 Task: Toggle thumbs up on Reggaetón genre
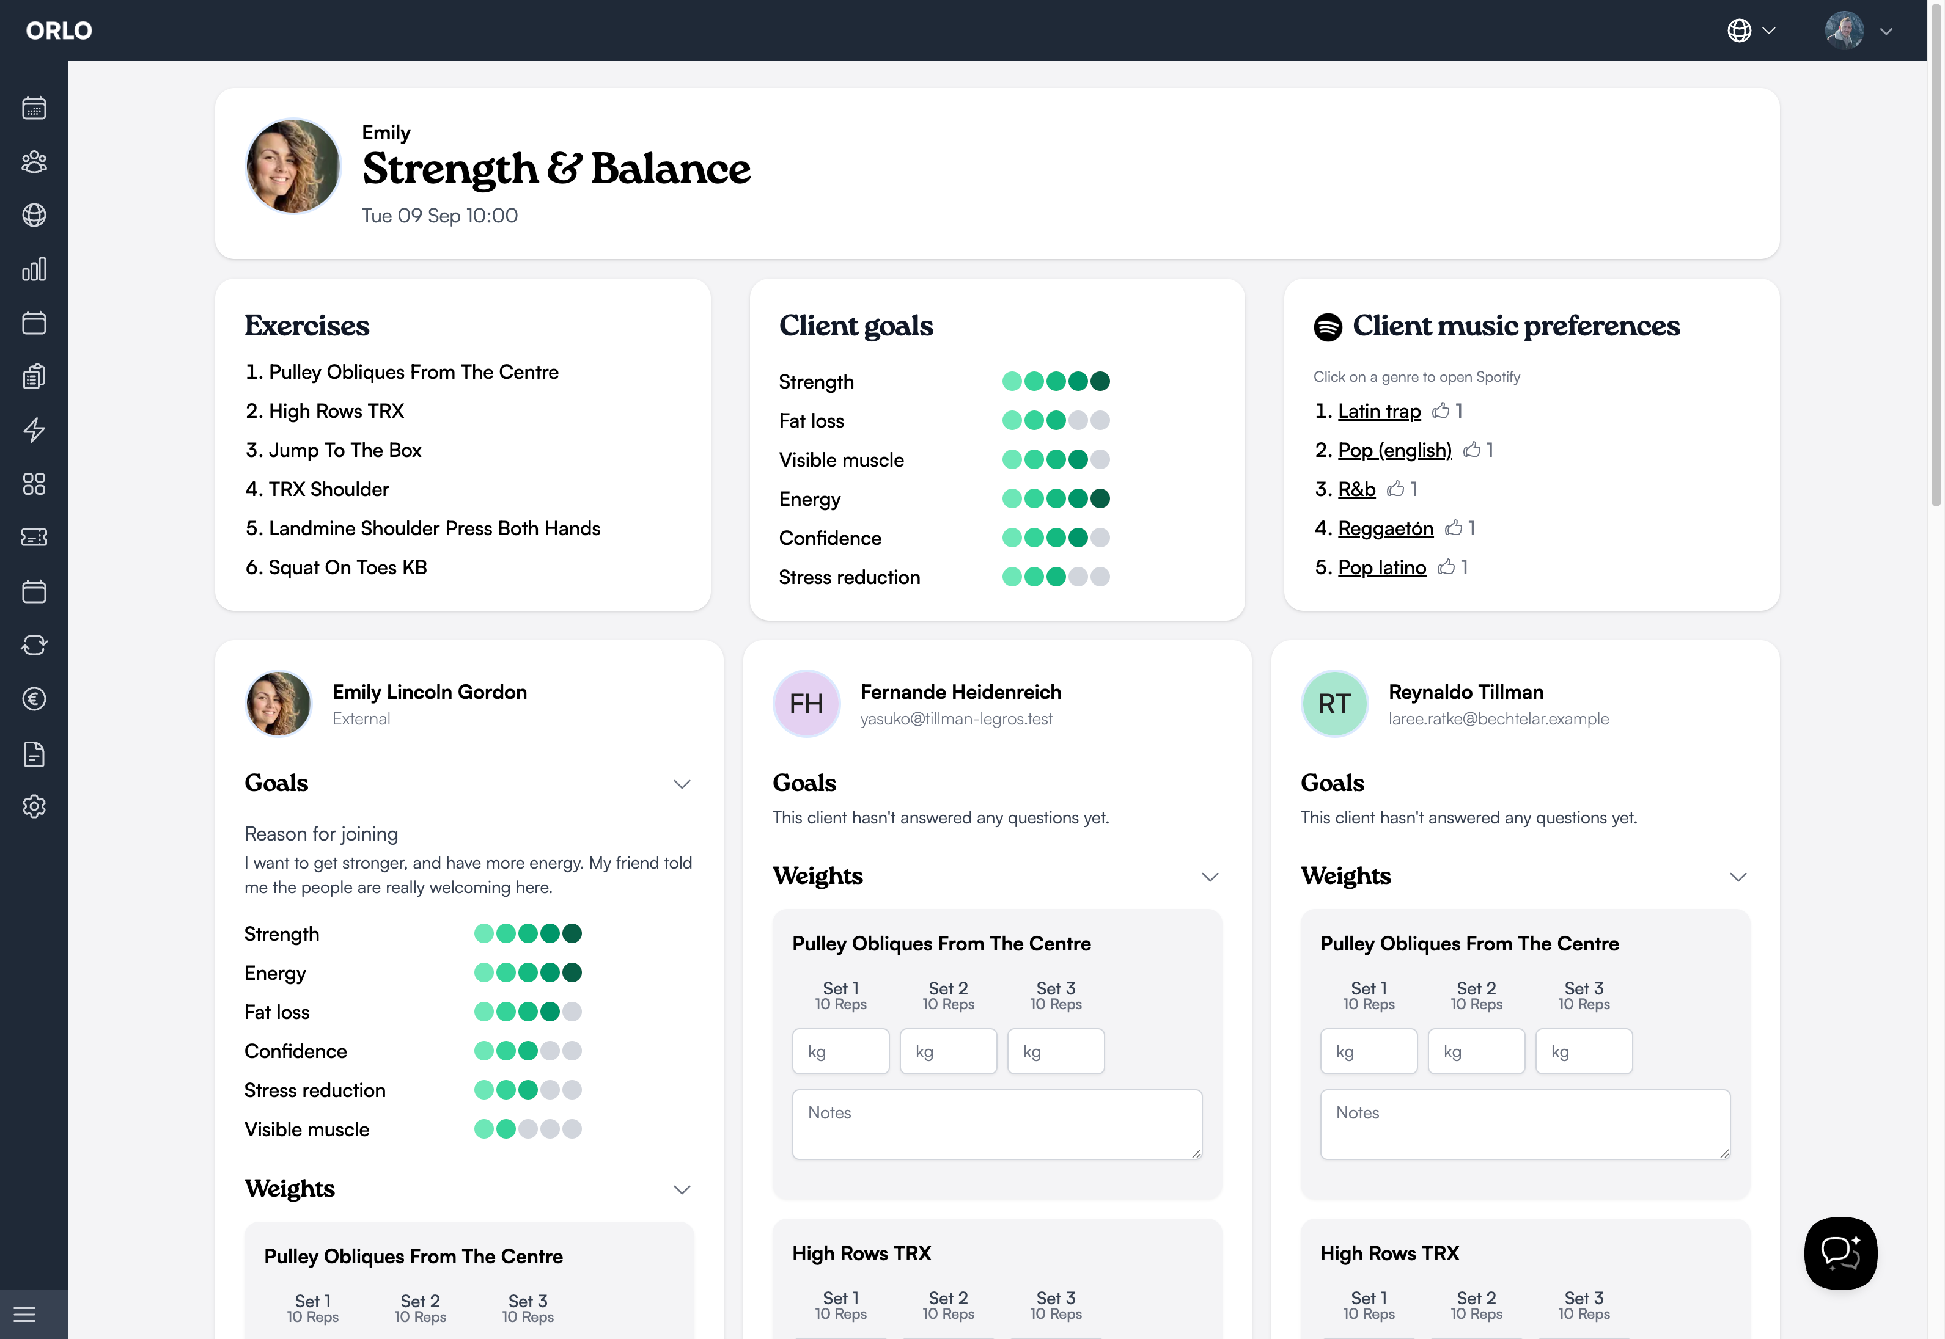(x=1453, y=528)
